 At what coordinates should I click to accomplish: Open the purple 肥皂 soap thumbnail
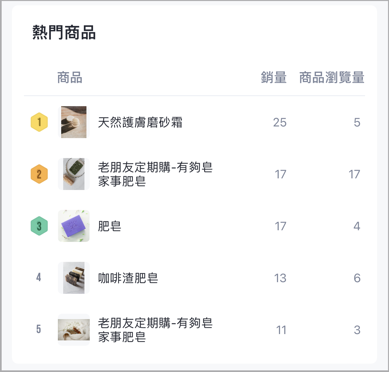(74, 226)
